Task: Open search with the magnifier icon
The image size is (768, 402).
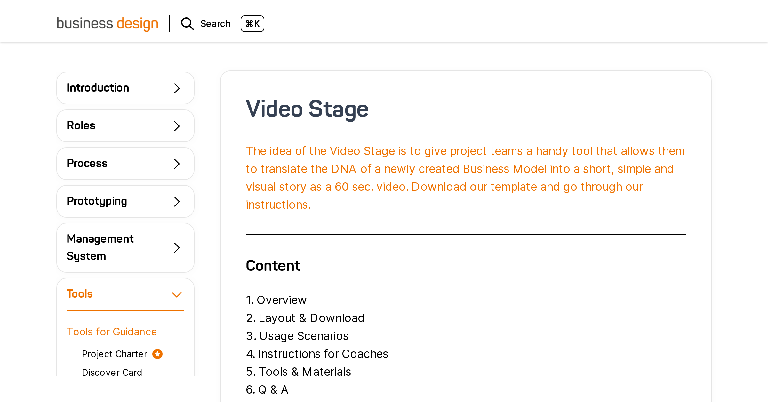Action: 187,24
